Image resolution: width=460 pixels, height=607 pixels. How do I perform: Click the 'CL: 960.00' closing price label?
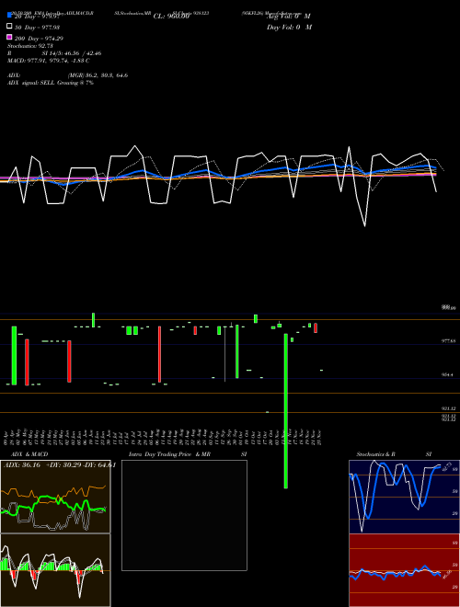[171, 17]
